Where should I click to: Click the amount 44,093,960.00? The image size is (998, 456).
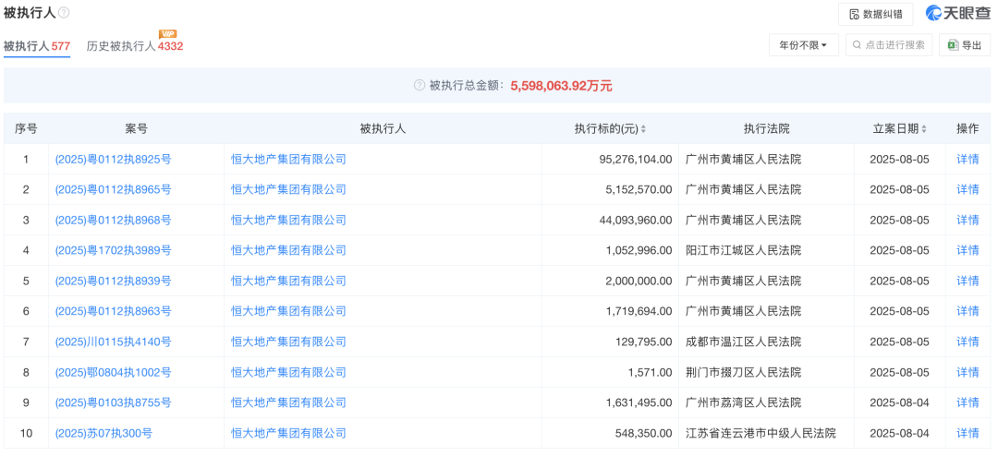pos(635,220)
